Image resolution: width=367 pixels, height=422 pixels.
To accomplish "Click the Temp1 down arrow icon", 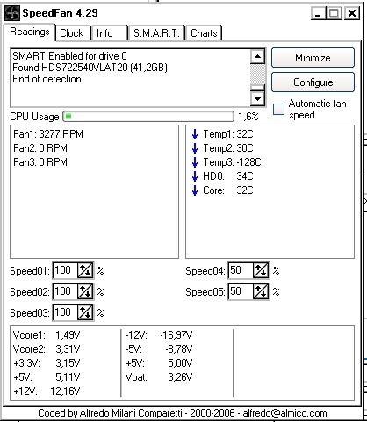I will click(x=195, y=134).
